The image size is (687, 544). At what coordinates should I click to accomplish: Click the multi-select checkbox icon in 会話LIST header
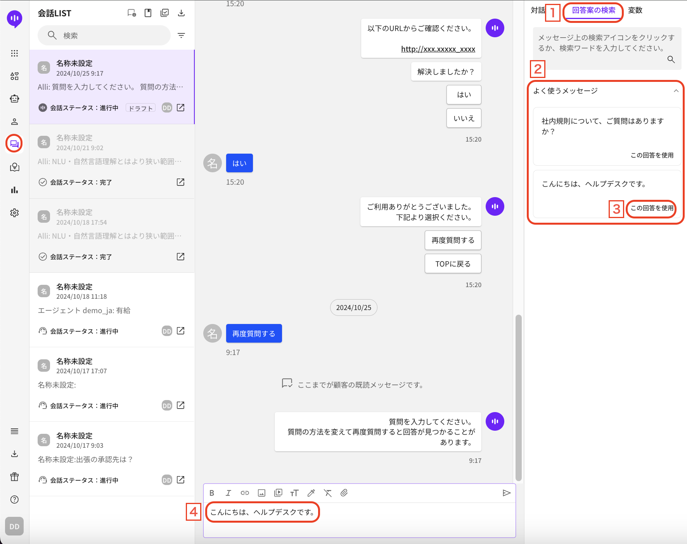tap(164, 13)
